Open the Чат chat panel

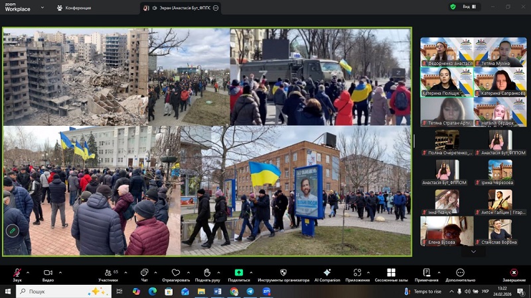pyautogui.click(x=144, y=273)
